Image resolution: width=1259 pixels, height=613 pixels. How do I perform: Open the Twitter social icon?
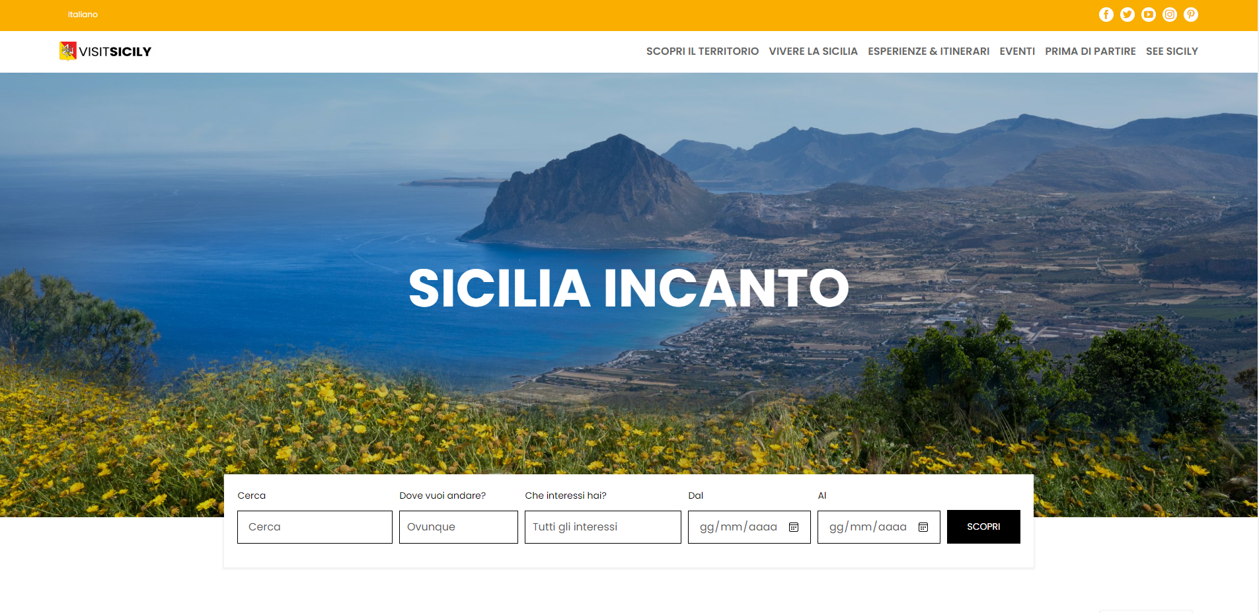(x=1127, y=15)
